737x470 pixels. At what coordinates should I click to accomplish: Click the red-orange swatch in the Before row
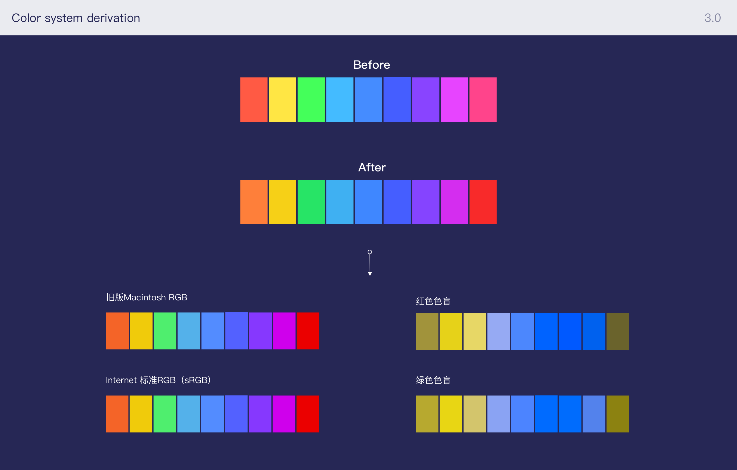pos(254,99)
